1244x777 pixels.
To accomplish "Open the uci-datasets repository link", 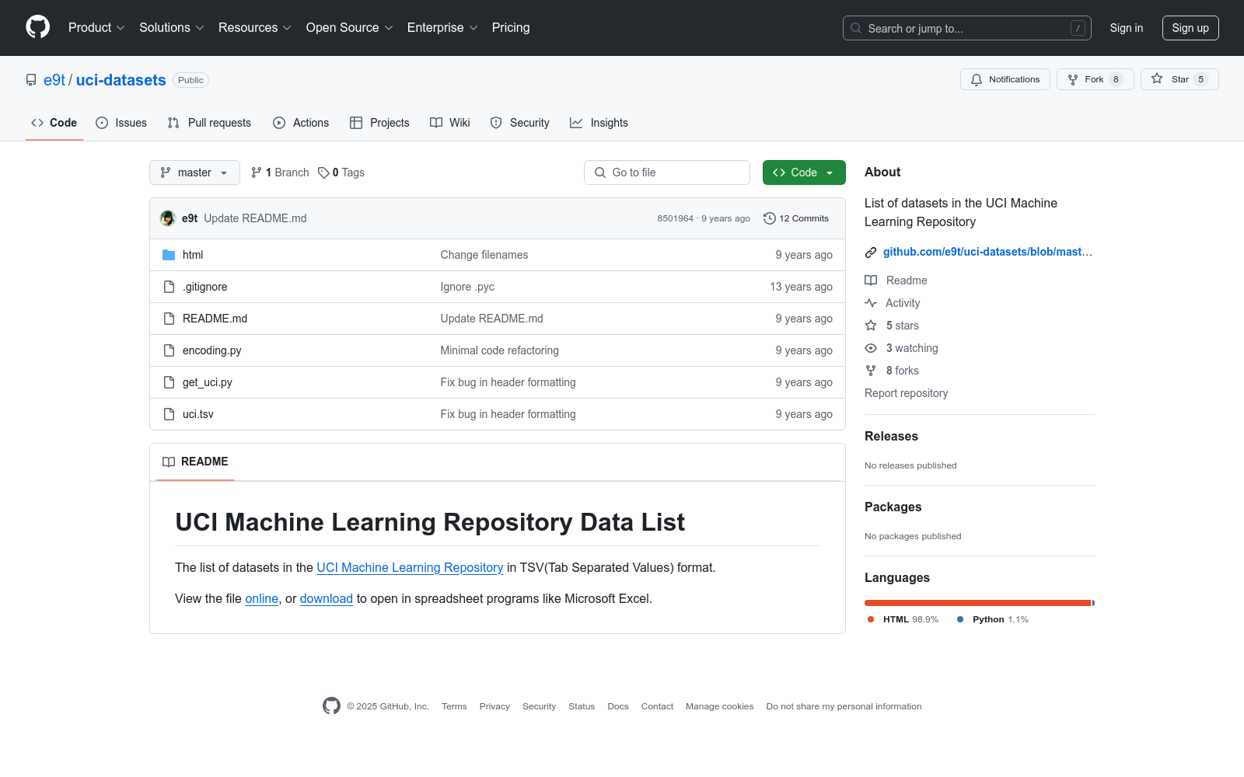I will [x=121, y=80].
